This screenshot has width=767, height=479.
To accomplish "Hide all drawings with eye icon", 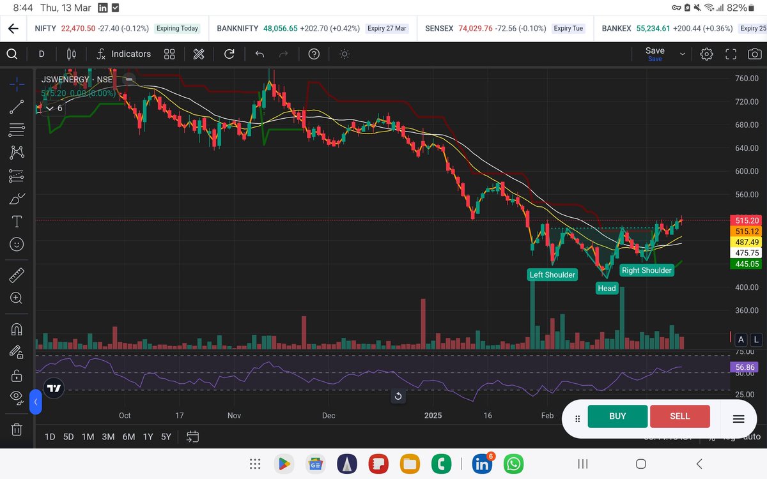I will point(17,397).
